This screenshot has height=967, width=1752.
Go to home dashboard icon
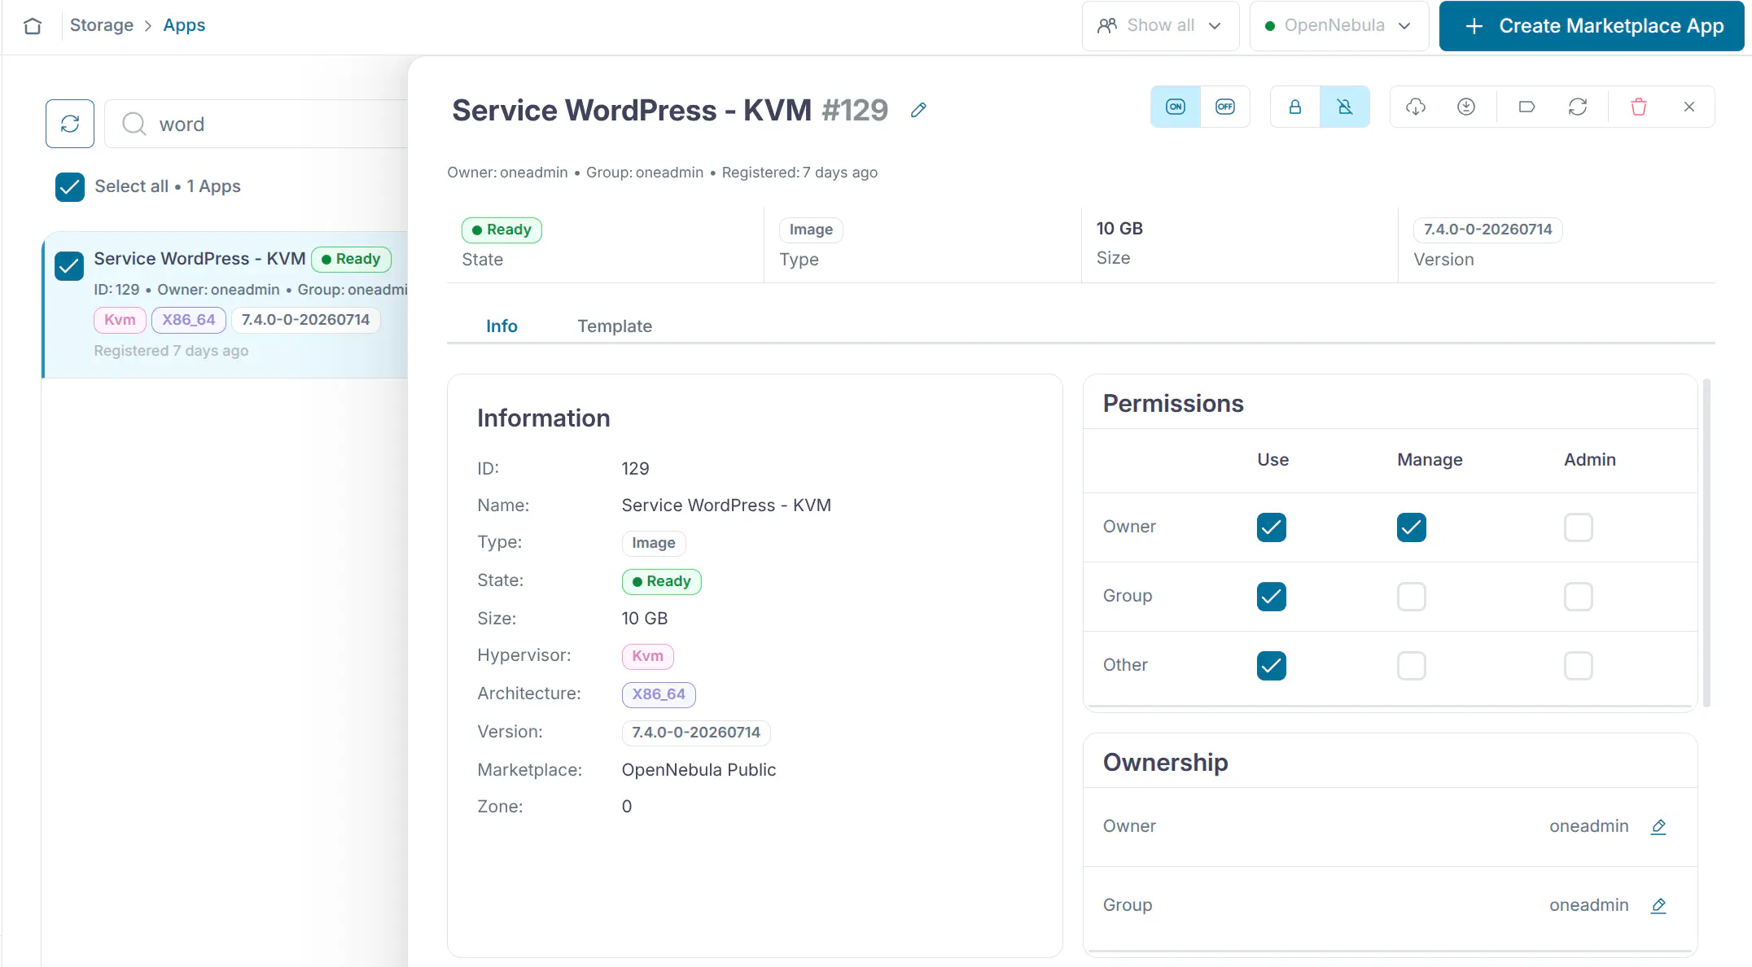[33, 25]
